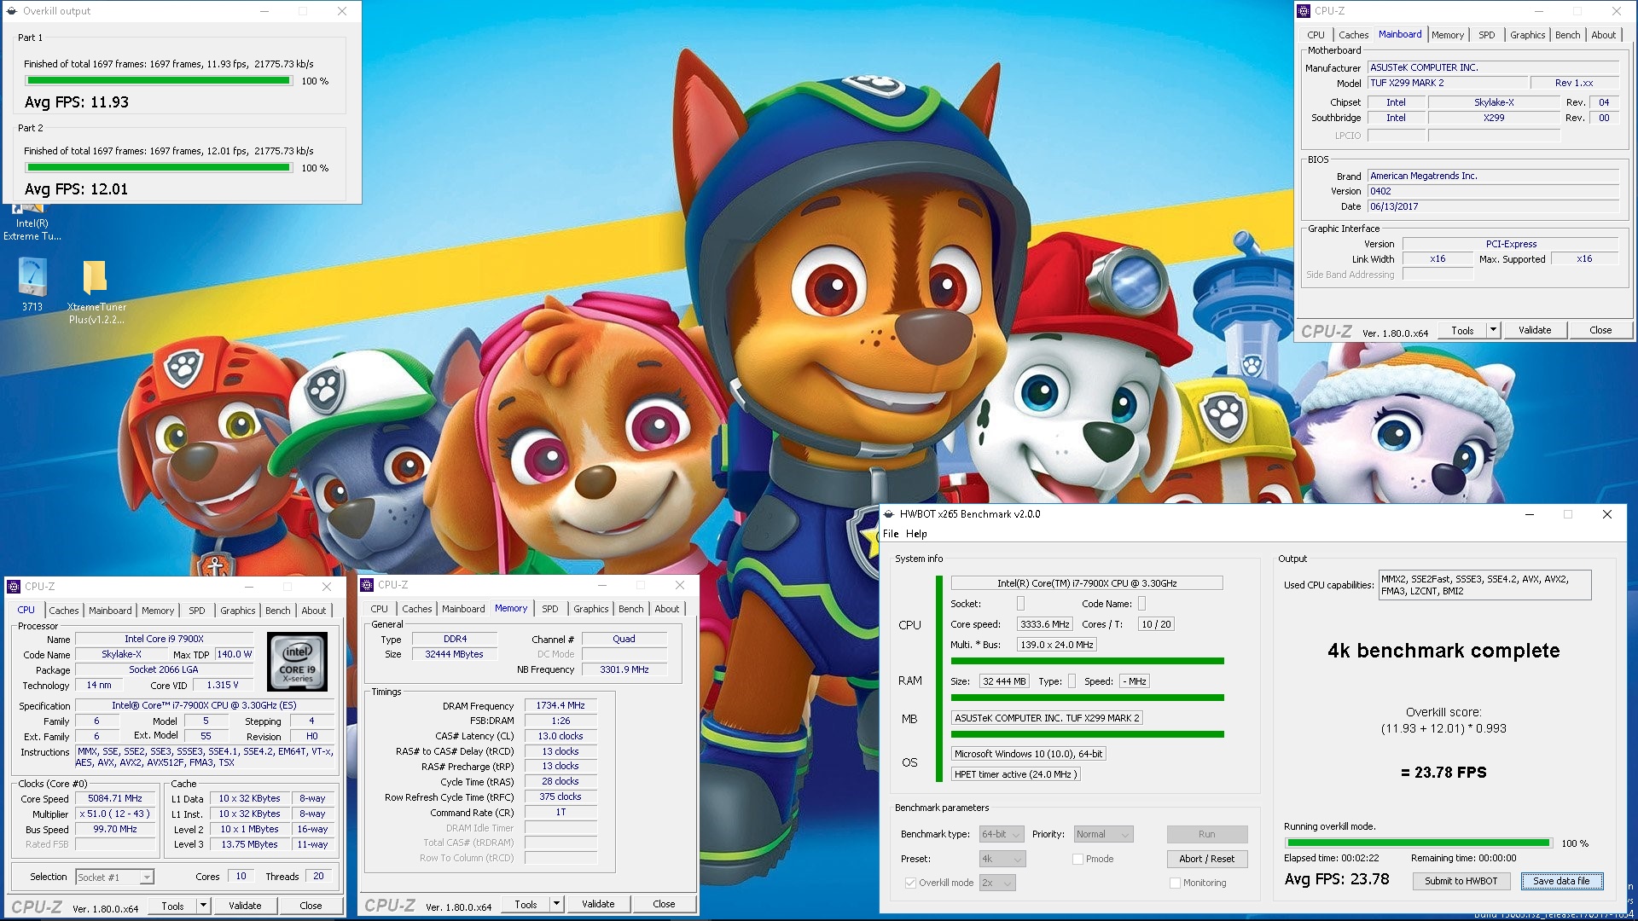Open the Priority Normal dropdown
The image size is (1638, 921).
pyautogui.click(x=1103, y=834)
